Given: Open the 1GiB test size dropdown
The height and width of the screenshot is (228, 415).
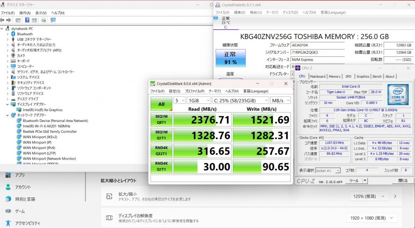Looking at the screenshot, I should point(198,100).
